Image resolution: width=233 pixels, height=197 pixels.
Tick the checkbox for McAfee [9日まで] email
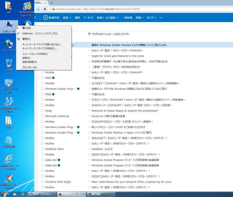[42, 176]
